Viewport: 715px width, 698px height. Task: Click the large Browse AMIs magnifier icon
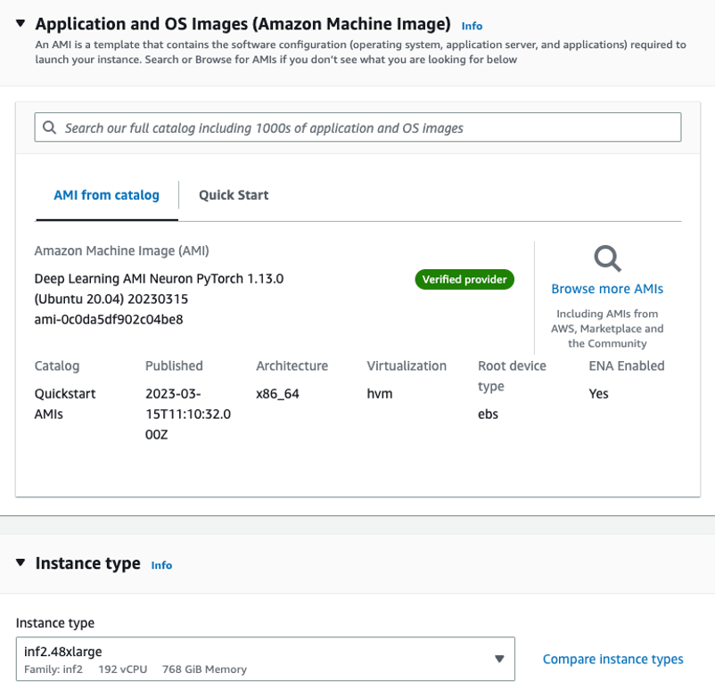click(607, 259)
